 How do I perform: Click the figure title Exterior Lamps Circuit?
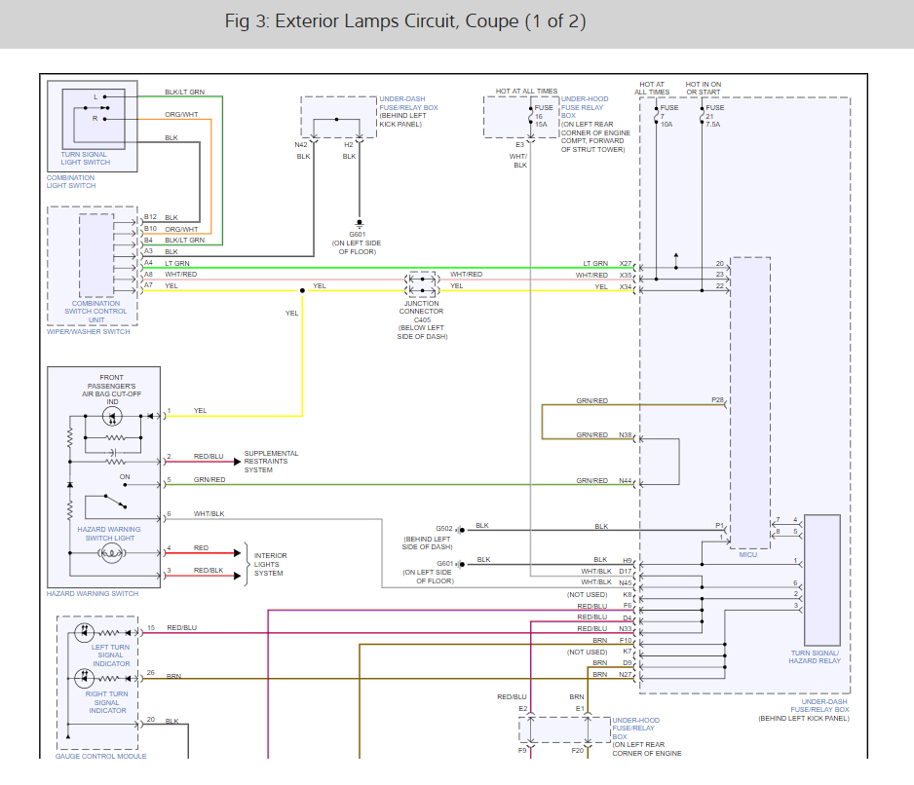tap(405, 21)
